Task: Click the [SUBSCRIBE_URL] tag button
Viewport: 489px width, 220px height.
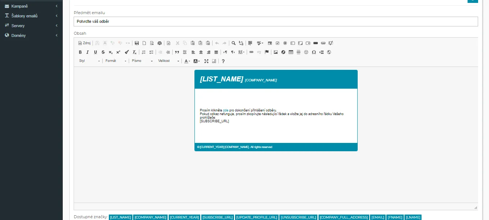Action: click(217, 217)
